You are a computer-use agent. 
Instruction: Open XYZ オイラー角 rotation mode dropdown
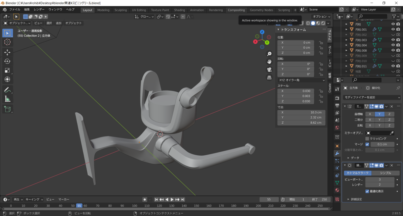[x=302, y=80]
